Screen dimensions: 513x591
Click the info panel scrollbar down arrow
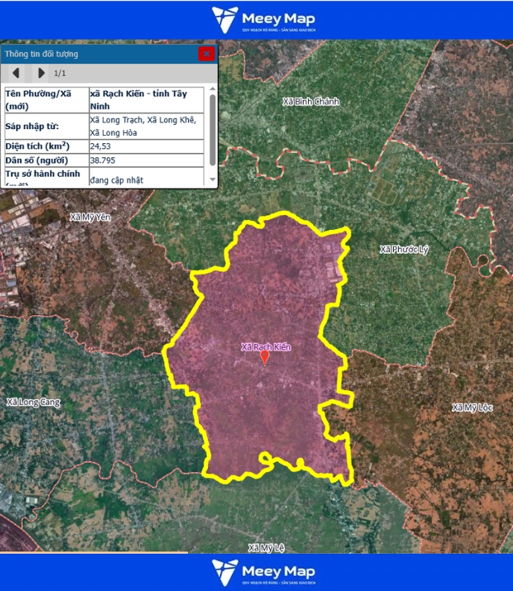point(213,180)
